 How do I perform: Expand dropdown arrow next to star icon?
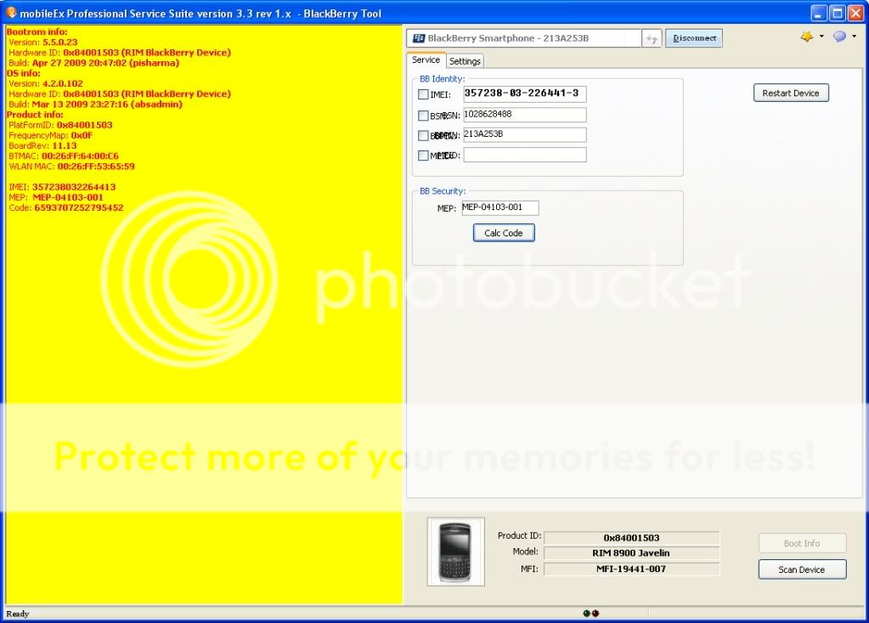tap(821, 36)
